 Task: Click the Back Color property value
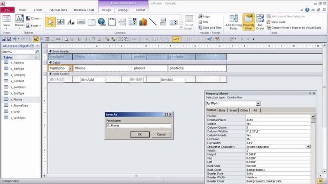click(278, 170)
